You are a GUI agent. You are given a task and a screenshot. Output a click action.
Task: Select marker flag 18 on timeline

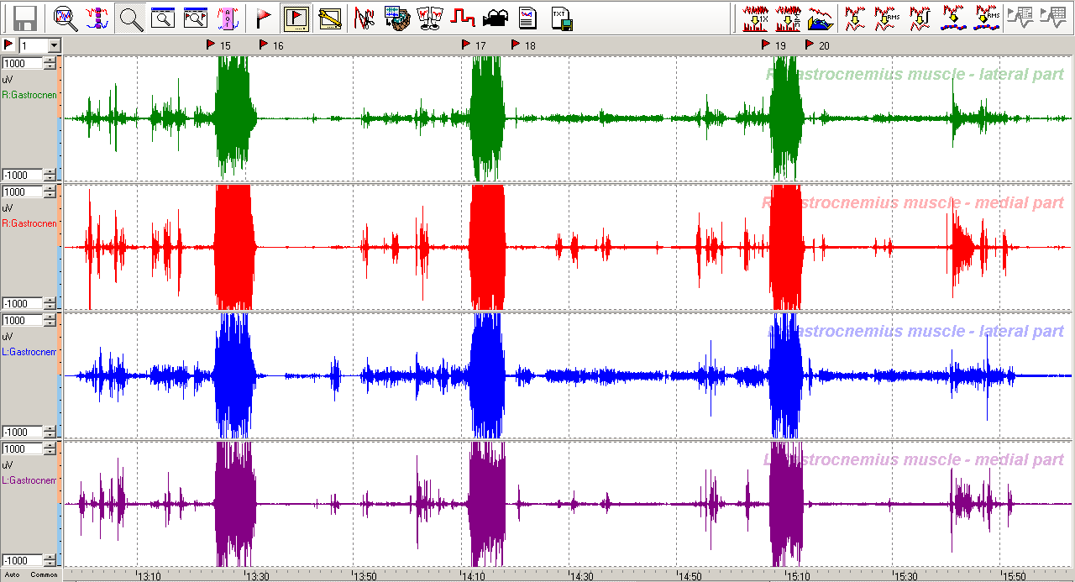(x=516, y=45)
